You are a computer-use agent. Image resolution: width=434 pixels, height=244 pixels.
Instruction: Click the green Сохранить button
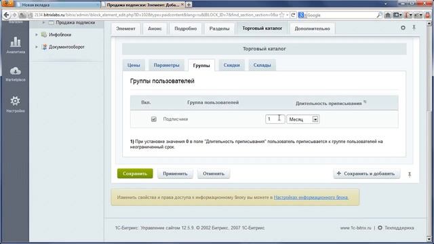coord(135,174)
